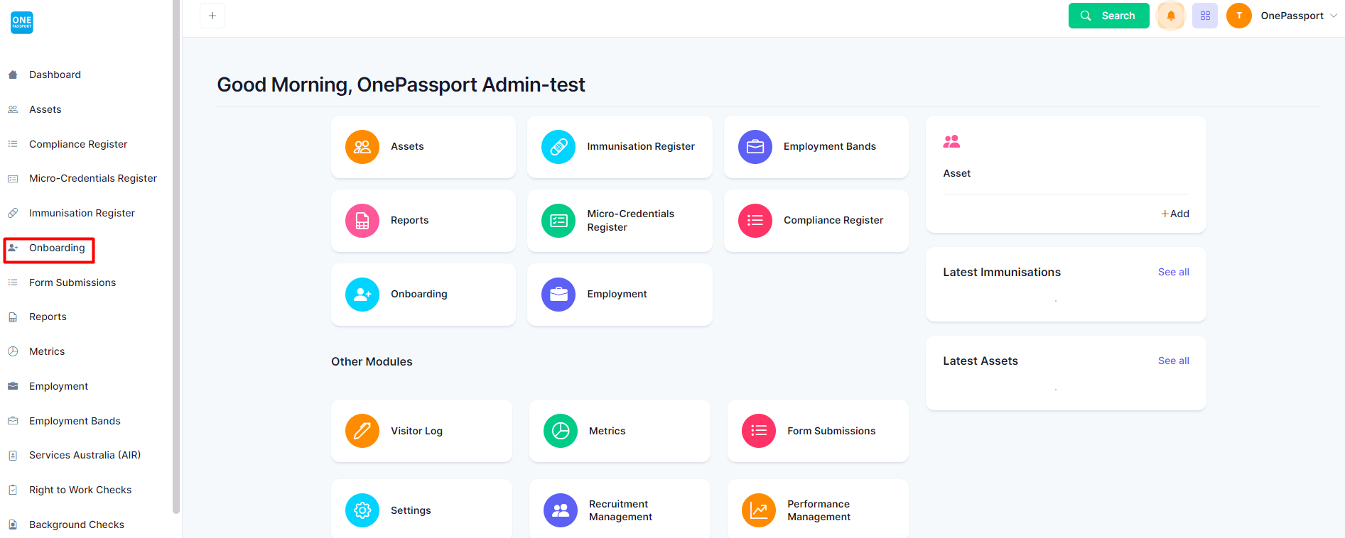Viewport: 1345px width, 538px height.
Task: Click the Settings gear card icon
Action: [362, 510]
